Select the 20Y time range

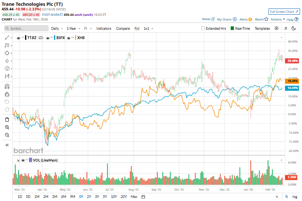click(124, 197)
